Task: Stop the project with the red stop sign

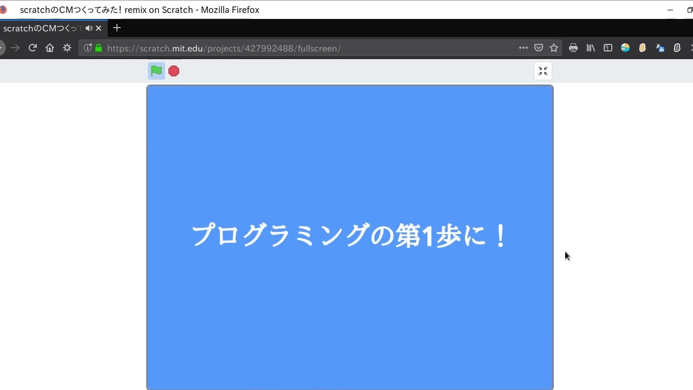Action: click(x=174, y=71)
